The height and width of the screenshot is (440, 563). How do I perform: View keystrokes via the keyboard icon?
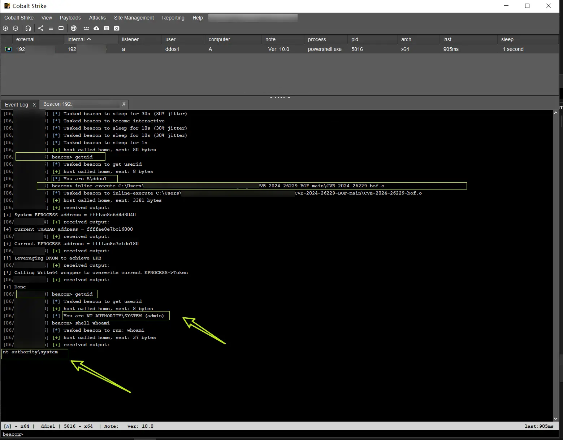click(x=107, y=28)
